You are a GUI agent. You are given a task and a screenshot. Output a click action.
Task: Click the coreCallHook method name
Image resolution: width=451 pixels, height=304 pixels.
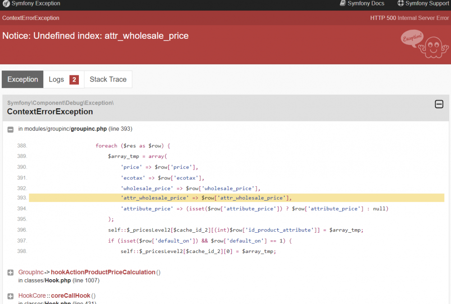coord(70,296)
